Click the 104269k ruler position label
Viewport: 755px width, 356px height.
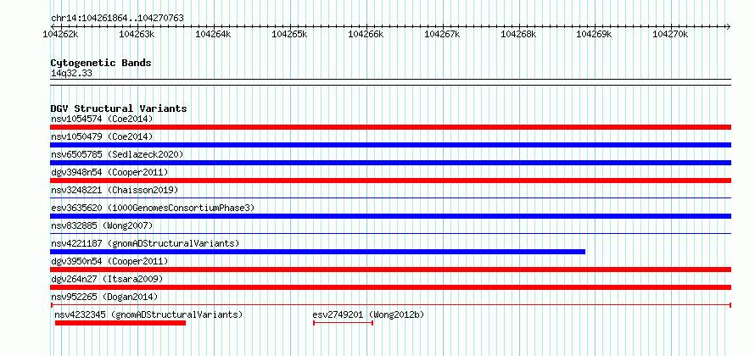coord(594,34)
